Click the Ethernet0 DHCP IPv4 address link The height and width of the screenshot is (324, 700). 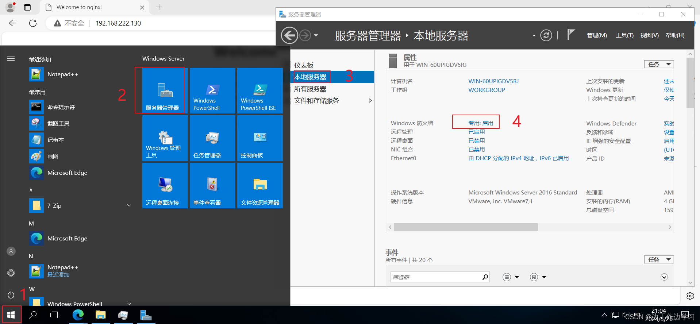click(519, 158)
